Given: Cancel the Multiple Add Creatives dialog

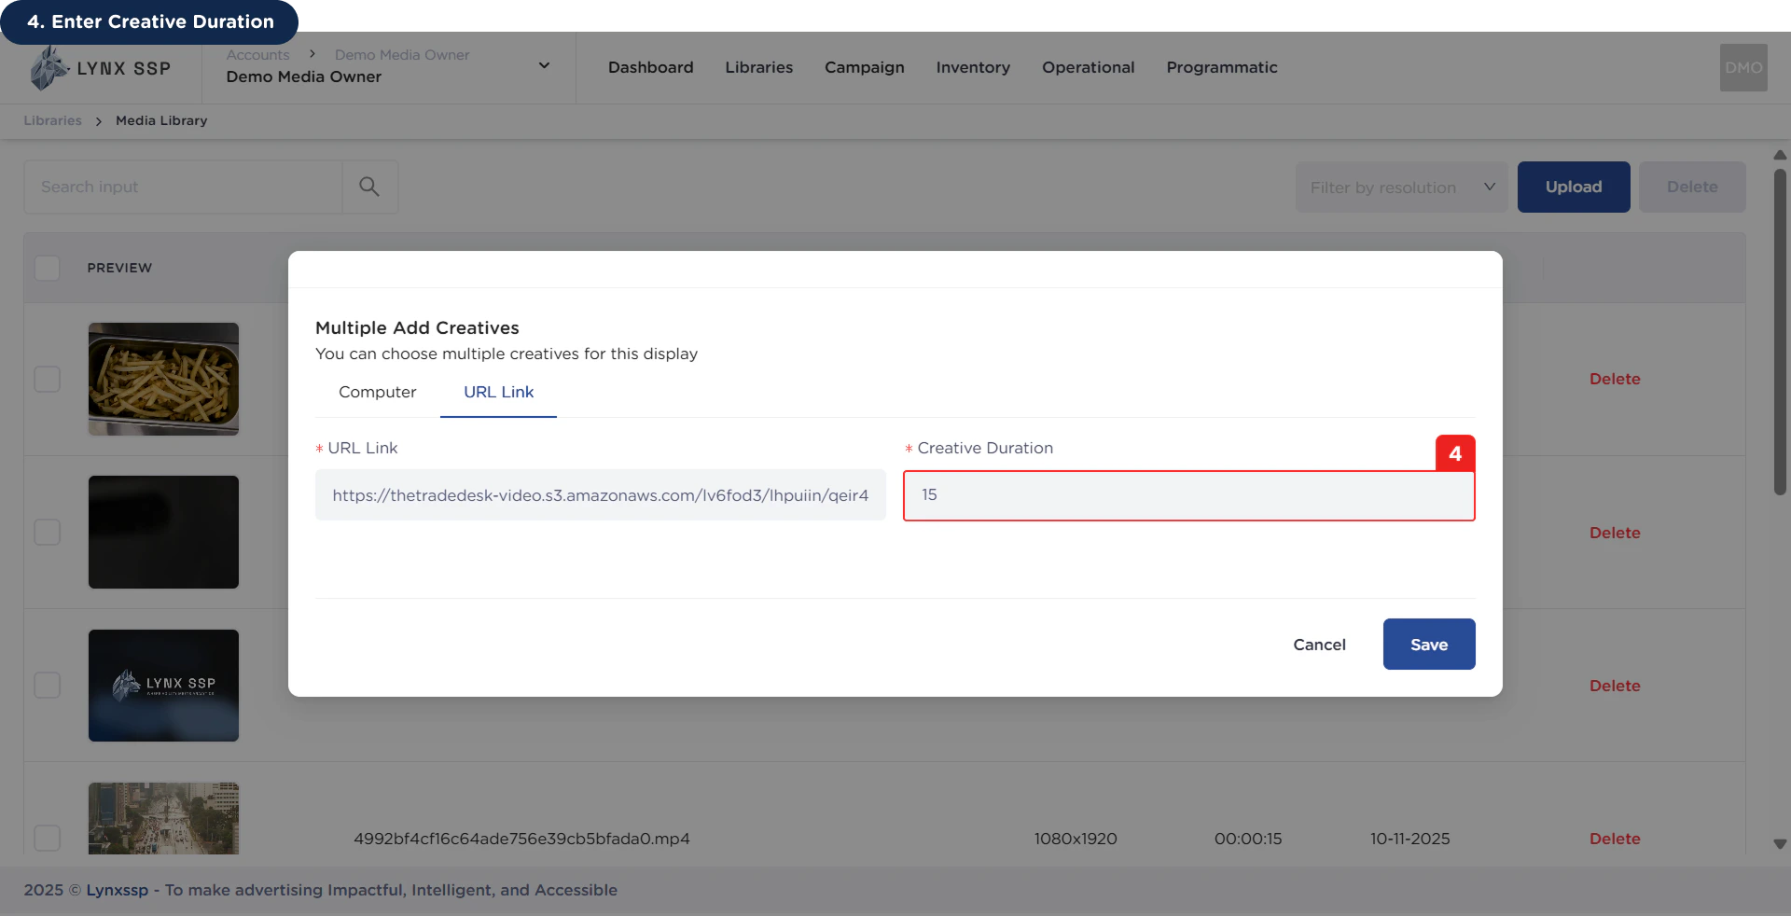Looking at the screenshot, I should 1319,645.
